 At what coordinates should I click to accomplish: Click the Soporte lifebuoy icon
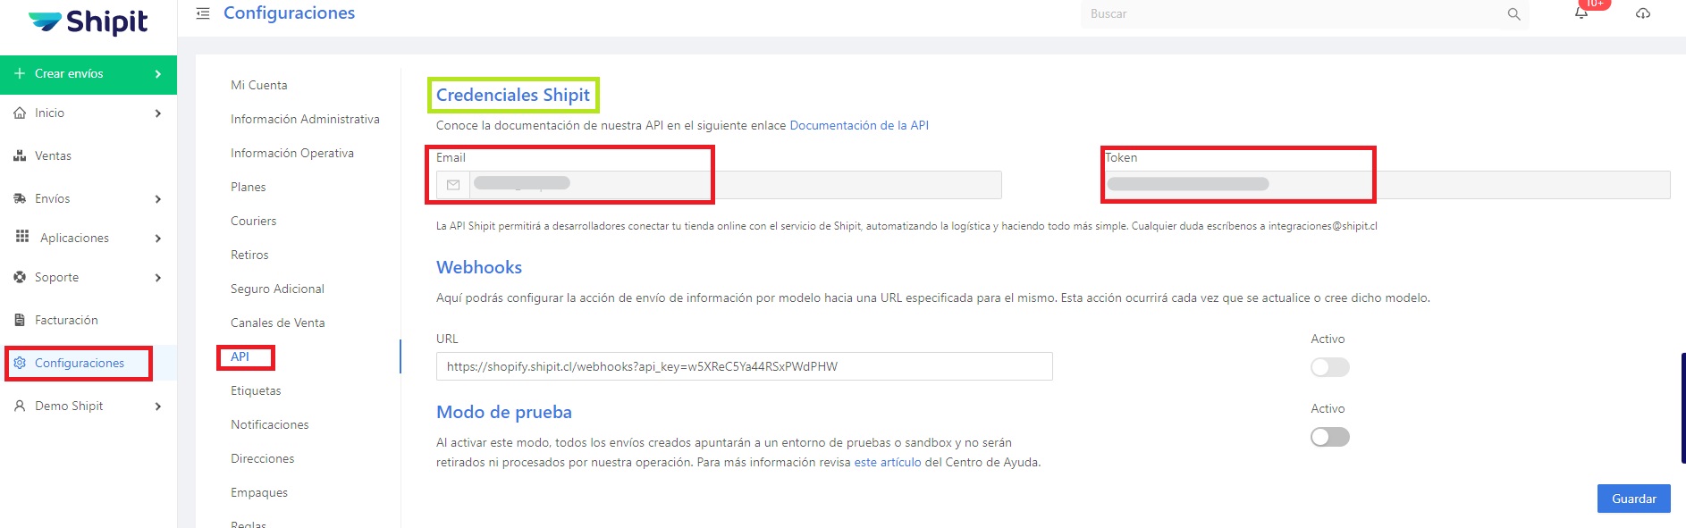click(x=20, y=277)
